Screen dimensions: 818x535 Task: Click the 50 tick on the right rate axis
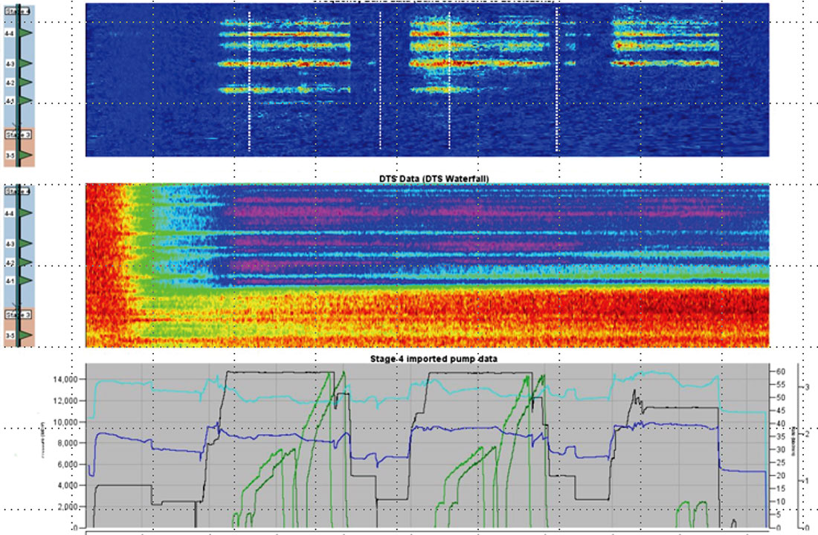point(780,398)
